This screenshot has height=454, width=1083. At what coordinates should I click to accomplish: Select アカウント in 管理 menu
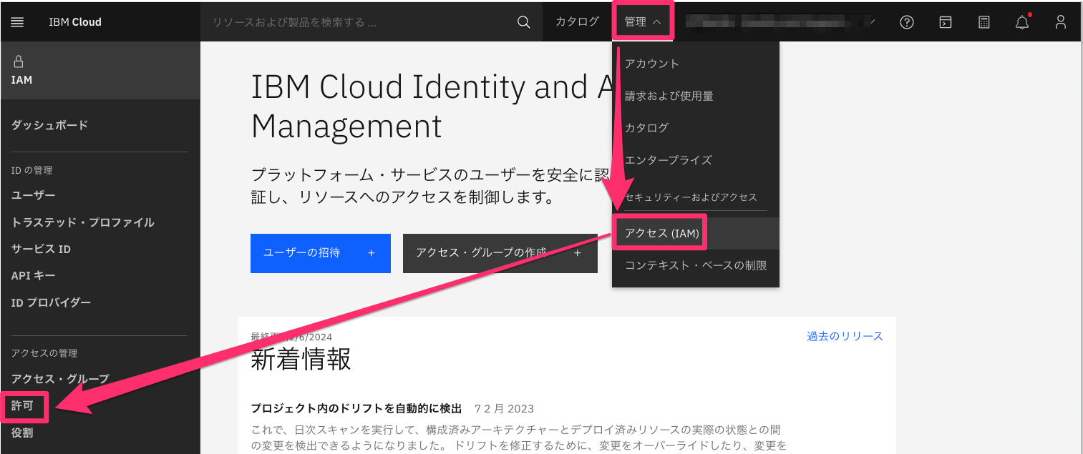tap(651, 64)
